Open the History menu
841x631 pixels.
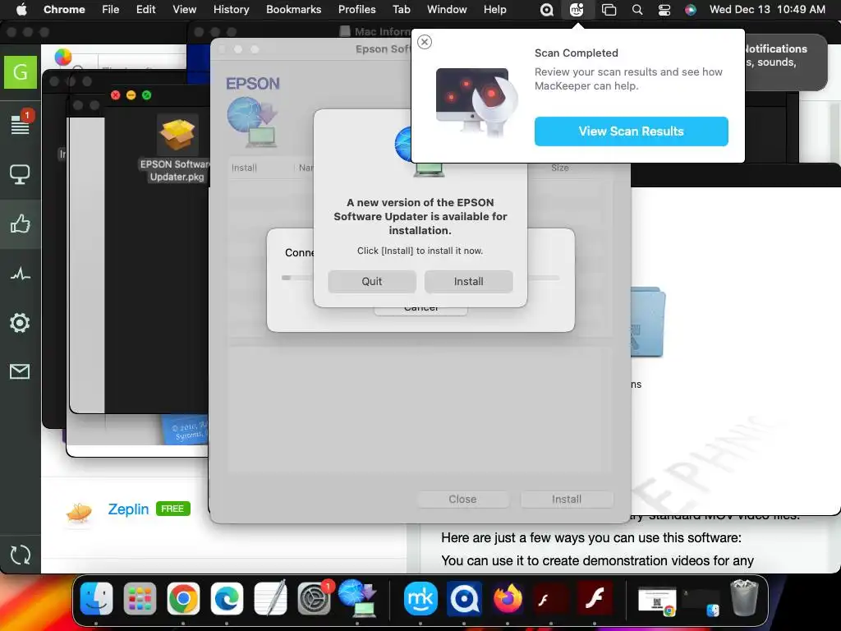(231, 9)
